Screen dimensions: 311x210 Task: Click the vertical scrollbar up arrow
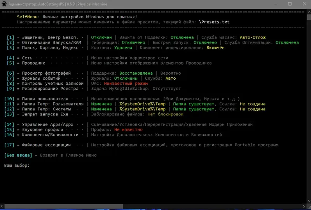[309, 12]
